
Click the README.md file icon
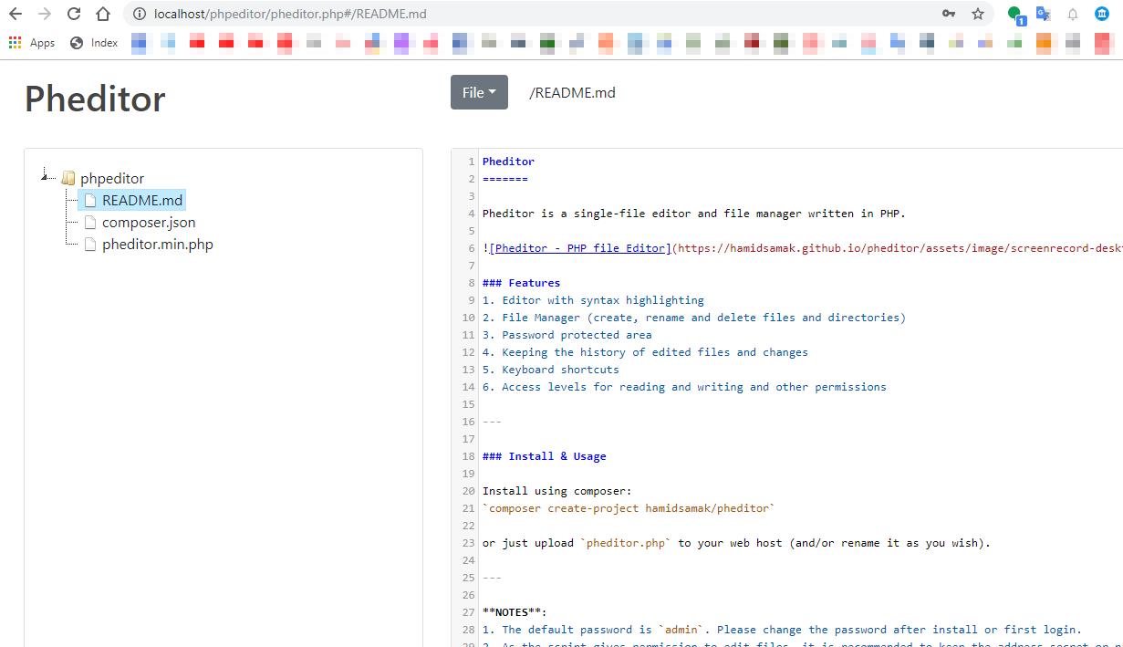pos(89,200)
